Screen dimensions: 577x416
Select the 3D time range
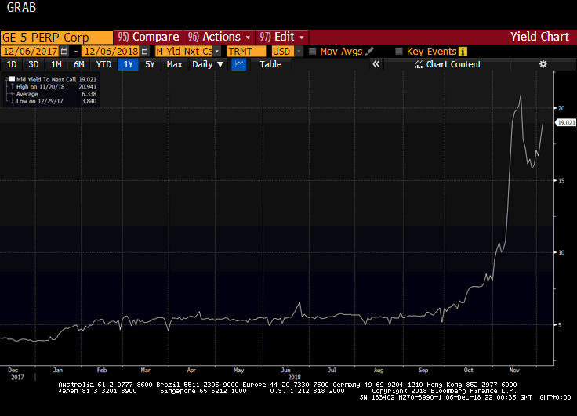[34, 64]
